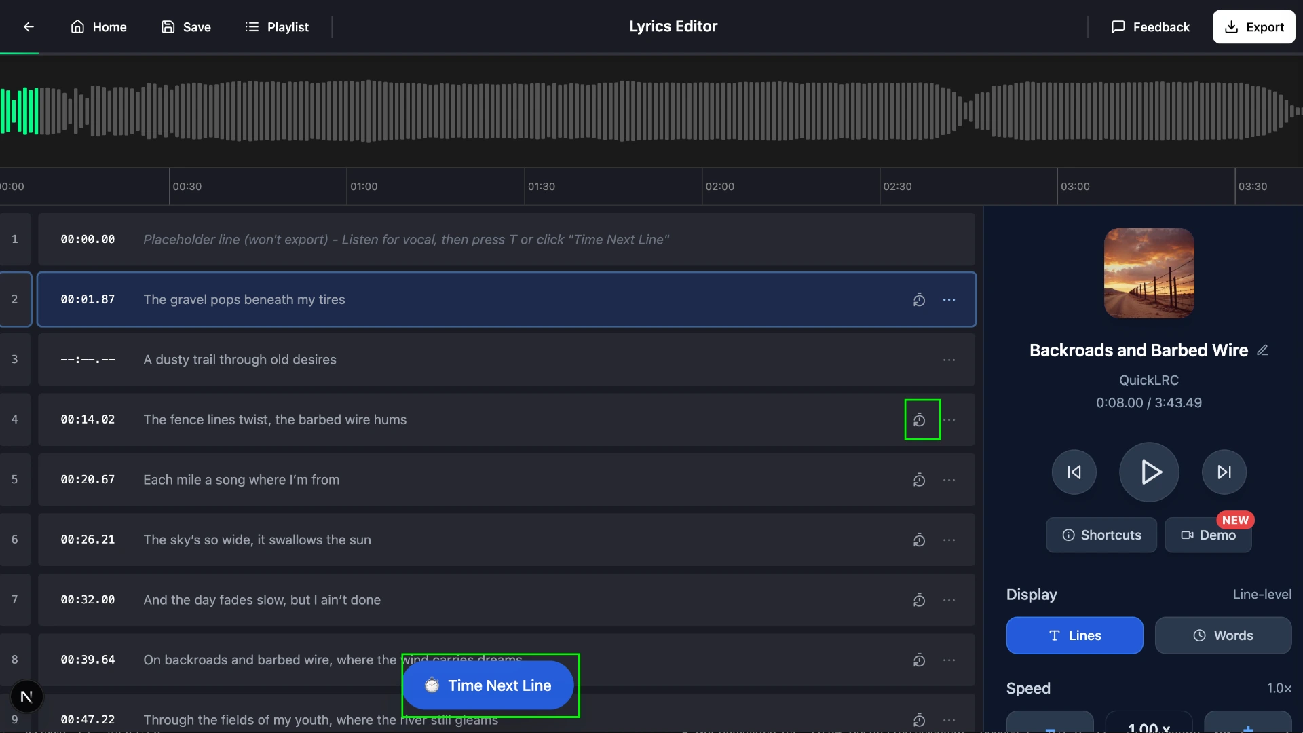Click the re-time icon on highlighted line 4
The image size is (1303, 733).
click(x=921, y=419)
